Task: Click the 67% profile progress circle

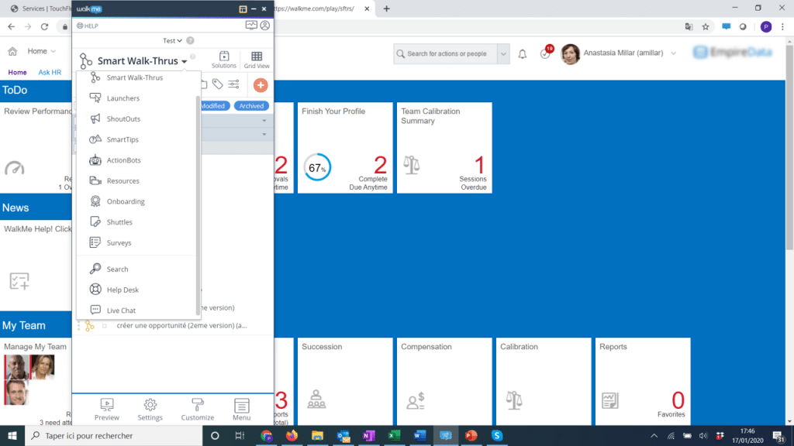Action: (317, 167)
